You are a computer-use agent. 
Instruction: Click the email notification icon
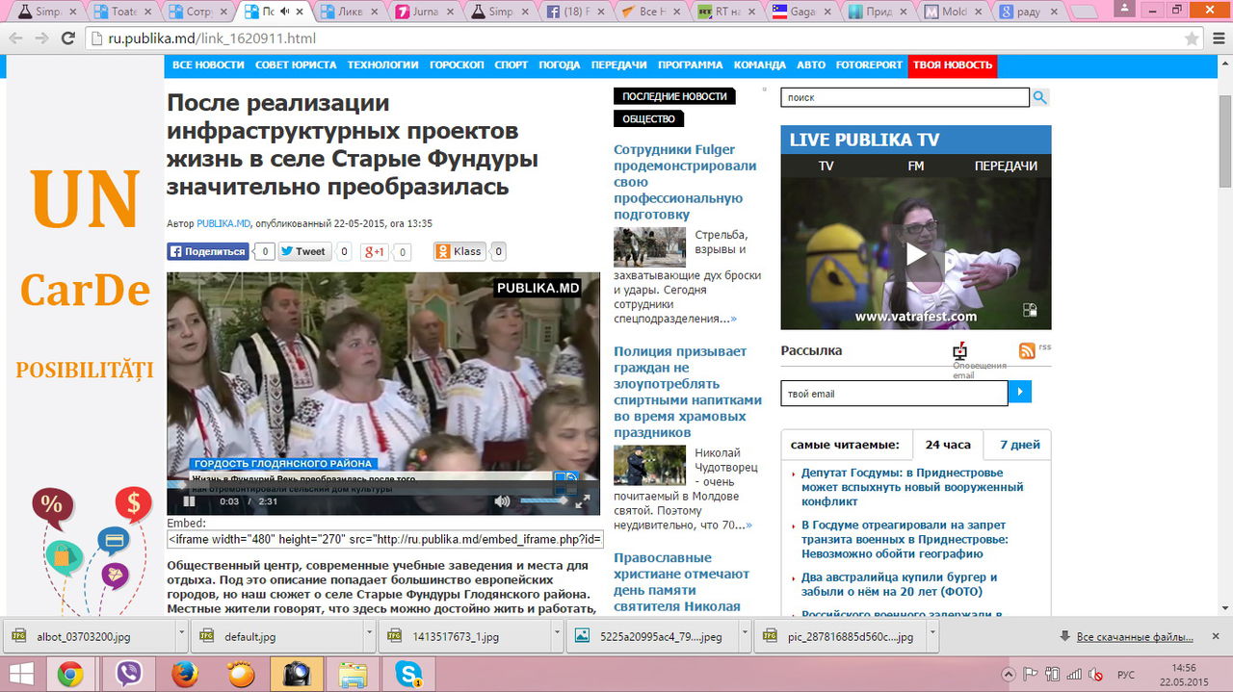click(x=959, y=350)
